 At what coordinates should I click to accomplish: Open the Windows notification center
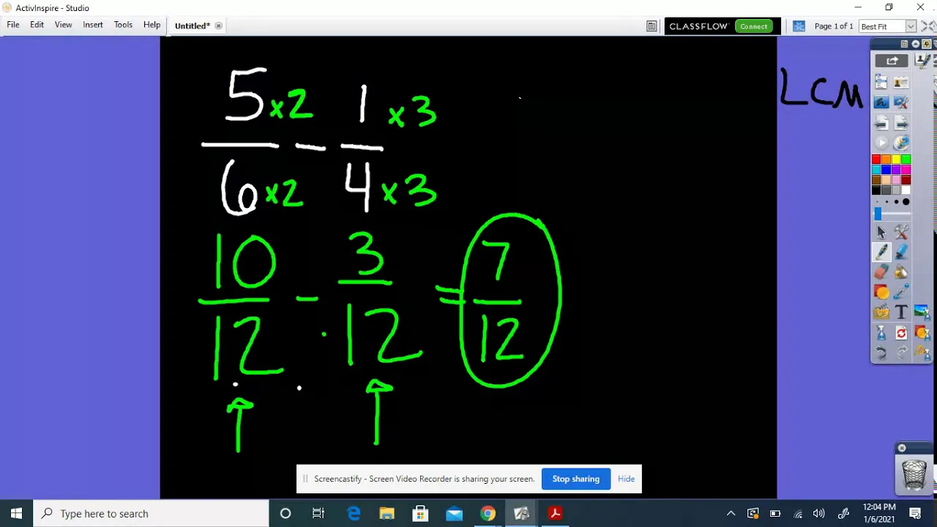pyautogui.click(x=915, y=513)
